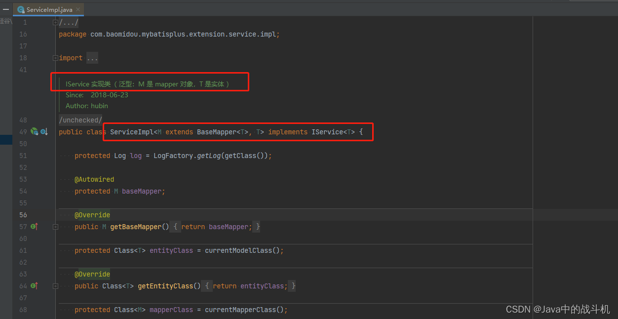Expand the folded header comment on line 1
The width and height of the screenshot is (618, 319).
tap(55, 22)
